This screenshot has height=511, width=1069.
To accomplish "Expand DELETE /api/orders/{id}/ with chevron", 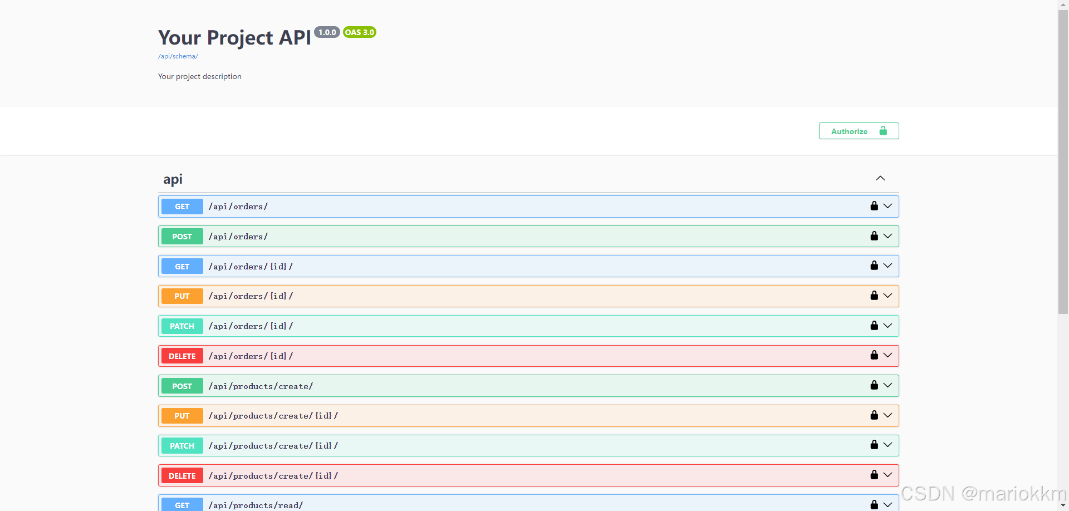I will click(887, 355).
